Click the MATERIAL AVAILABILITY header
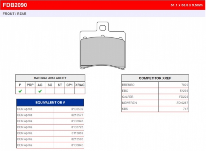 click(x=50, y=78)
